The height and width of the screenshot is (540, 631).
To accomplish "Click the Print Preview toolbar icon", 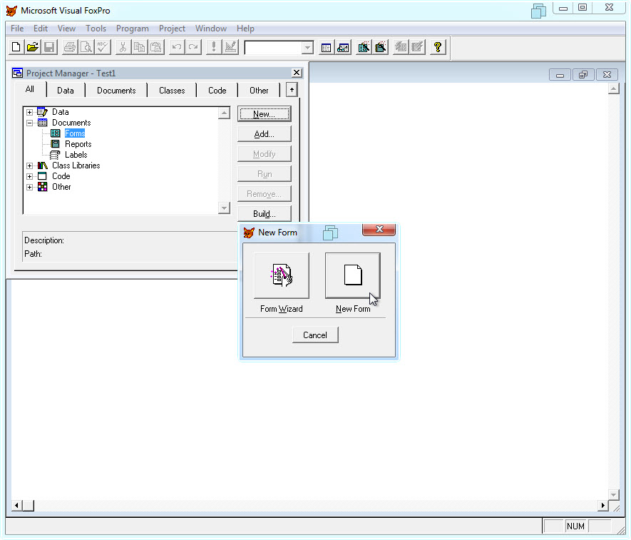I will [x=86, y=47].
